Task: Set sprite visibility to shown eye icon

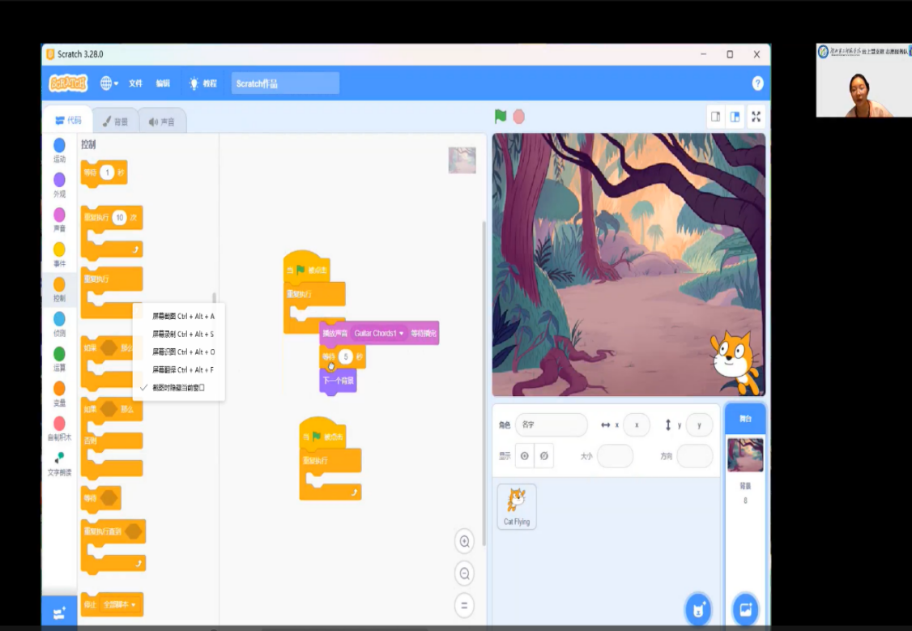Action: (525, 456)
